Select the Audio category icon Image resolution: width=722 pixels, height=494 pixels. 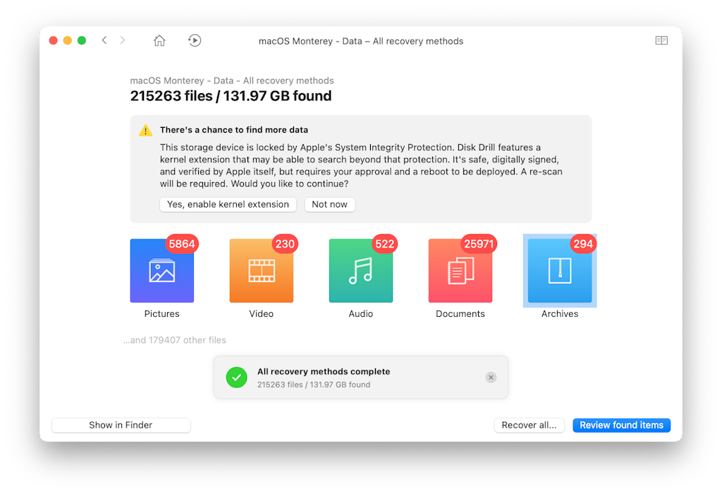click(360, 271)
